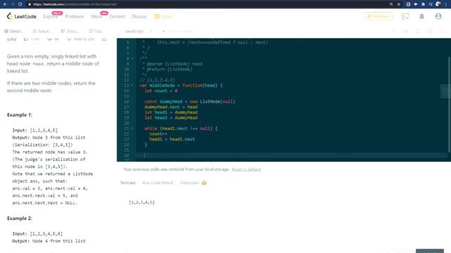Open the browser three-dot menu
This screenshot has height=253, width=451.
coord(446,4)
